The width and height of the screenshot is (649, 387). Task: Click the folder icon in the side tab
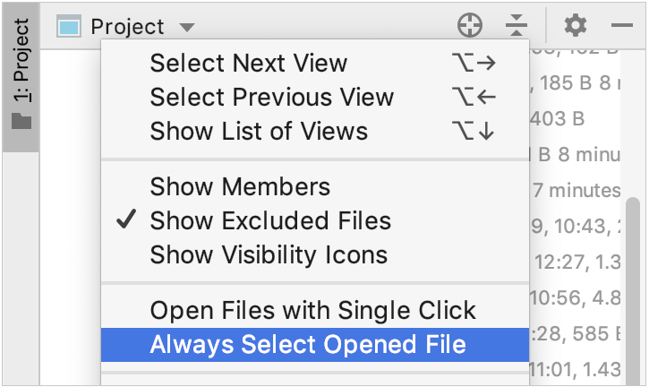coord(21,121)
